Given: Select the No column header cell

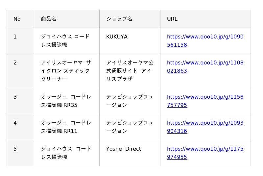Looking at the screenshot, I should 17,19.
